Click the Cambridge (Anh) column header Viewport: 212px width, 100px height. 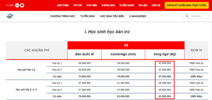click(123, 54)
